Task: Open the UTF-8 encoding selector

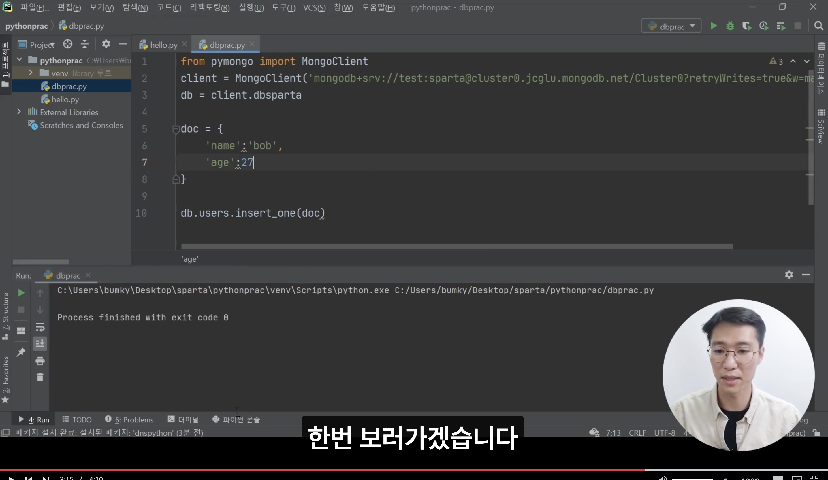Action: coord(664,433)
